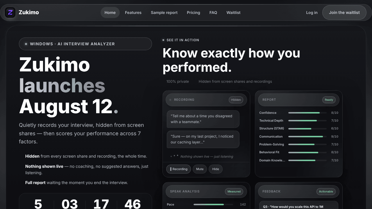372x209 pixels.
Task: Click the Q3 feedback question text
Action: click(293, 207)
